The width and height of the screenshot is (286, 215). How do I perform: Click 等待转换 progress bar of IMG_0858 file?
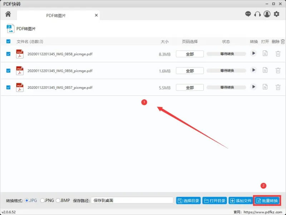[226, 54]
